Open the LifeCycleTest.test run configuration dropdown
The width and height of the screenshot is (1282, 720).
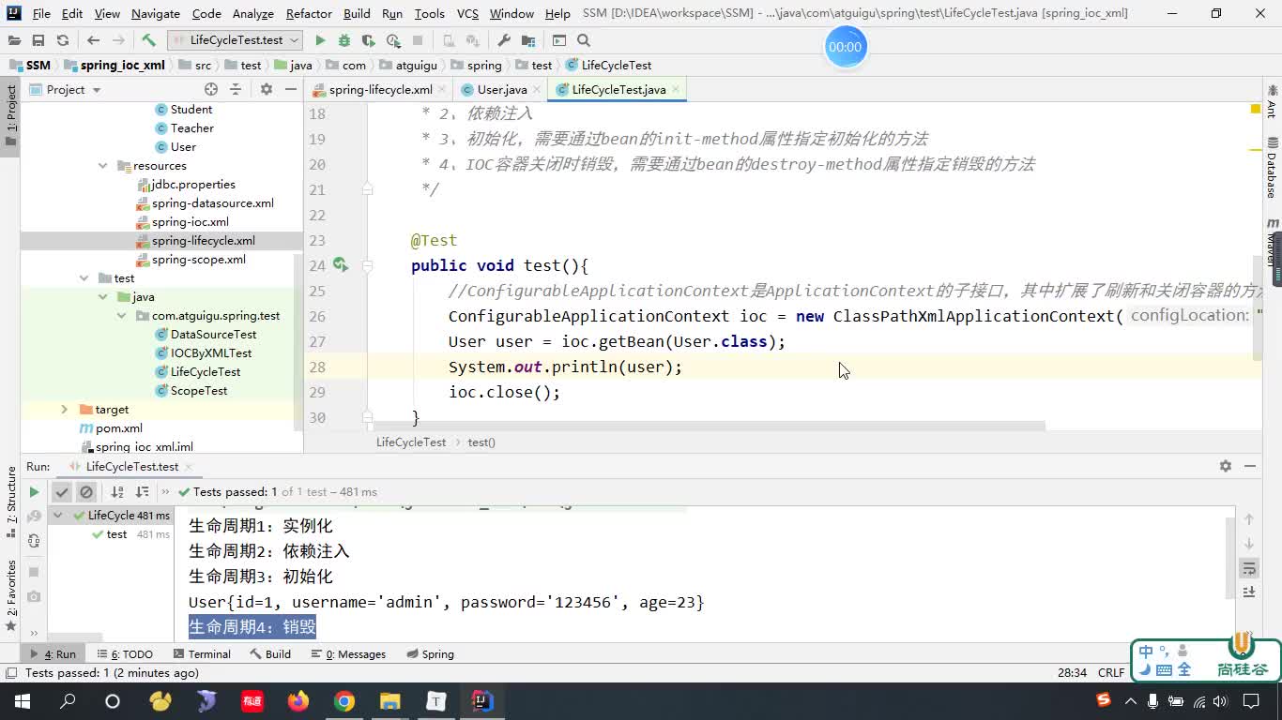coord(236,40)
